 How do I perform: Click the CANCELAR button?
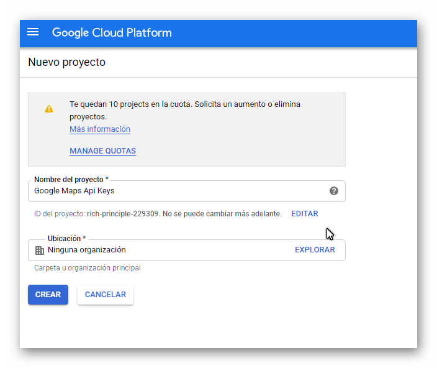coord(106,295)
